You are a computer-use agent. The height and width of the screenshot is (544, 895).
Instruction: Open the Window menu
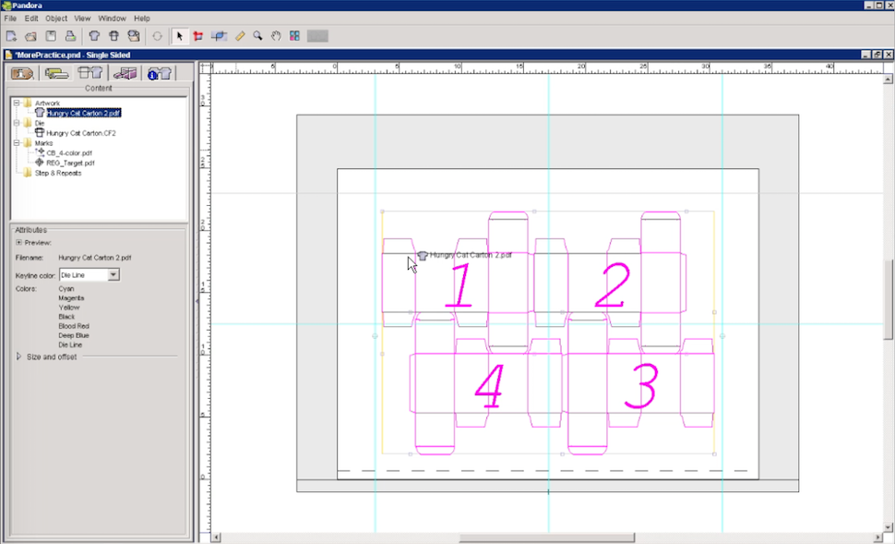point(112,18)
